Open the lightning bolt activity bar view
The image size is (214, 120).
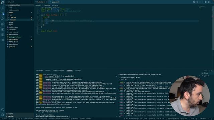pos(3,29)
